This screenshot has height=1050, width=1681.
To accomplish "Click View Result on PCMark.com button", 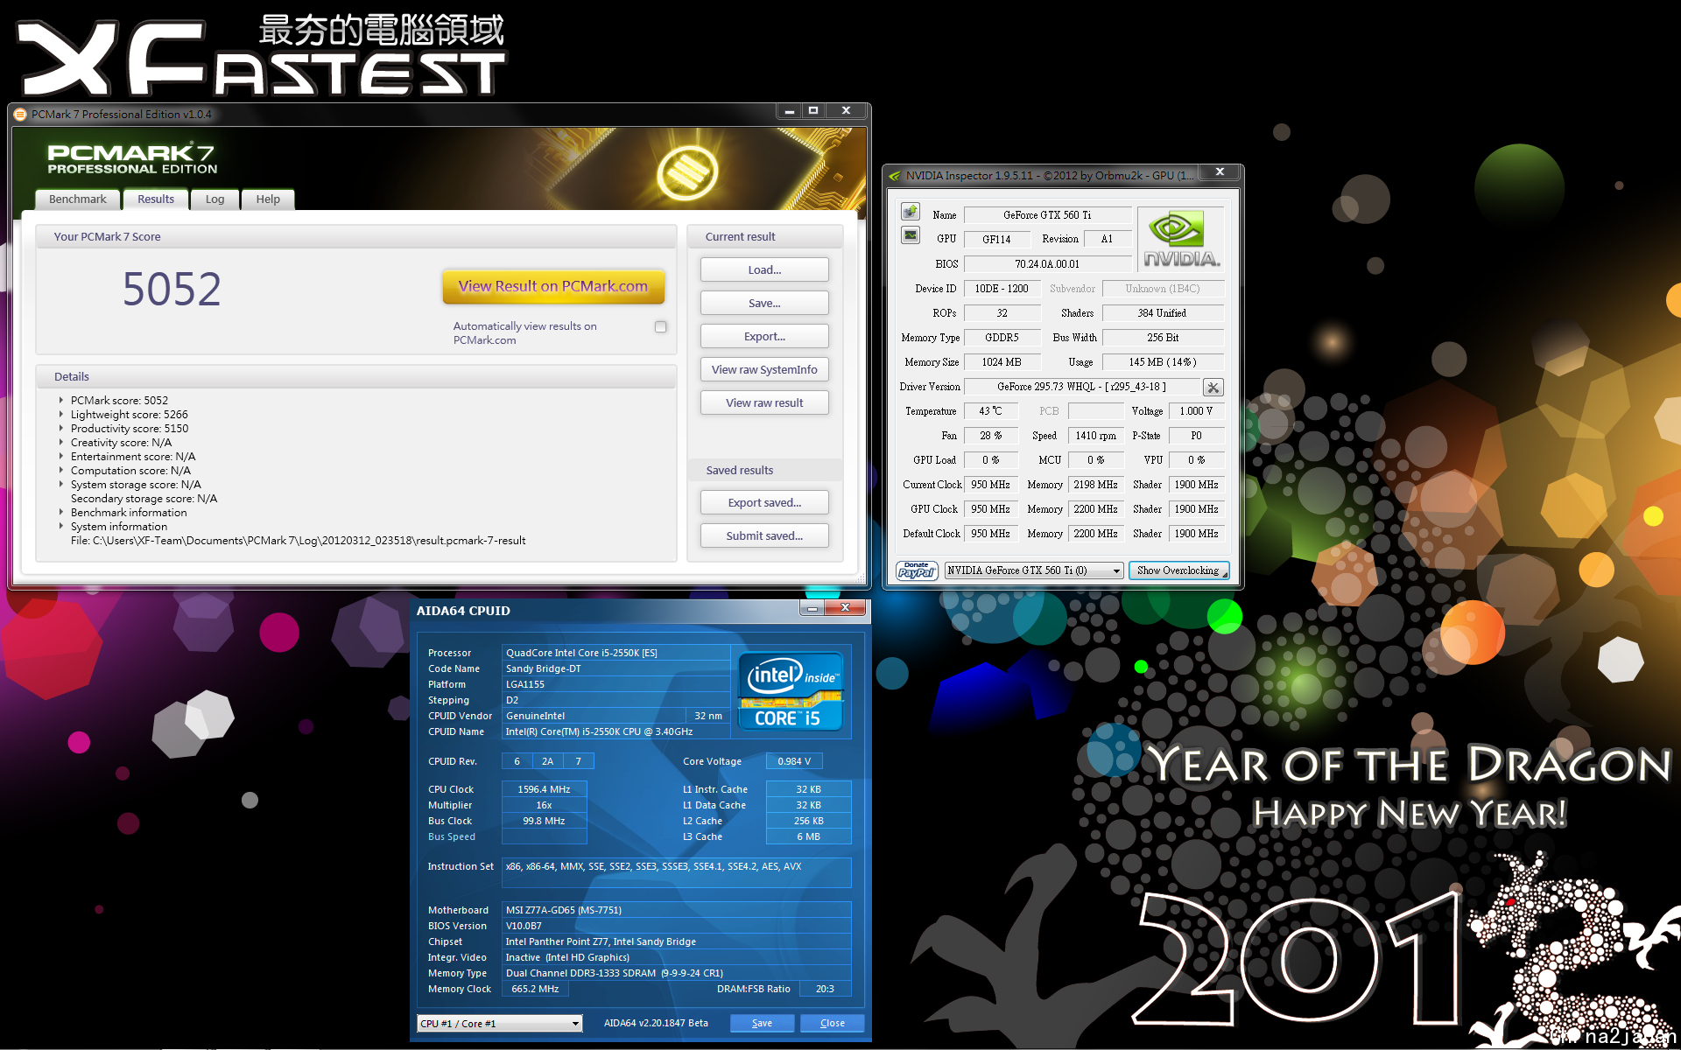I will click(553, 286).
